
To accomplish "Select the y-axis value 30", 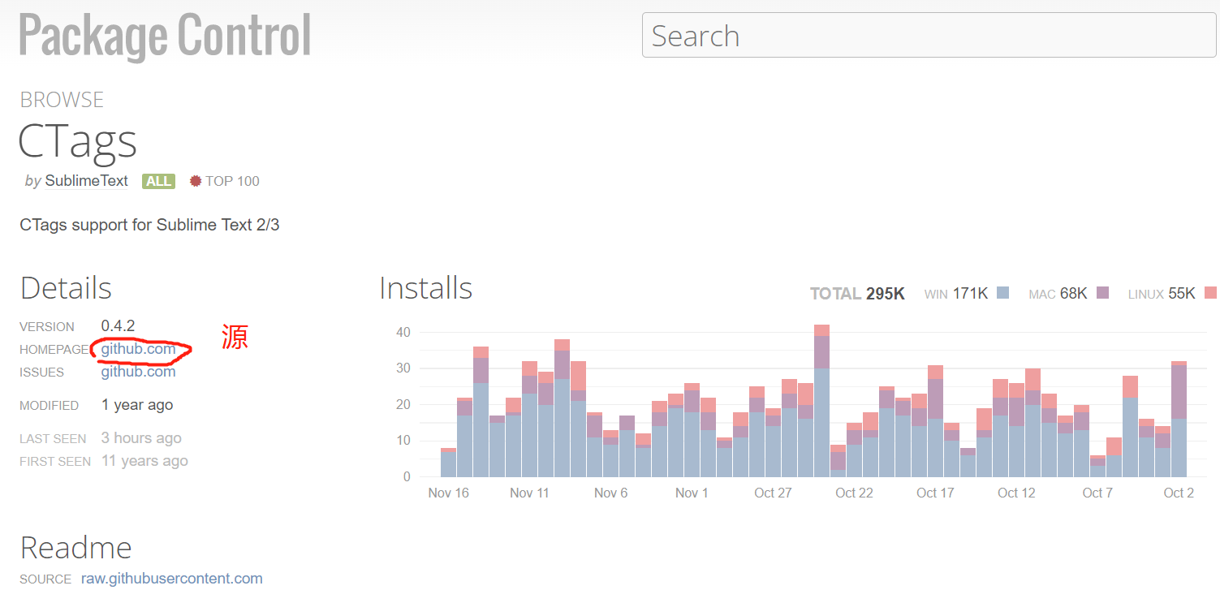I will [403, 368].
